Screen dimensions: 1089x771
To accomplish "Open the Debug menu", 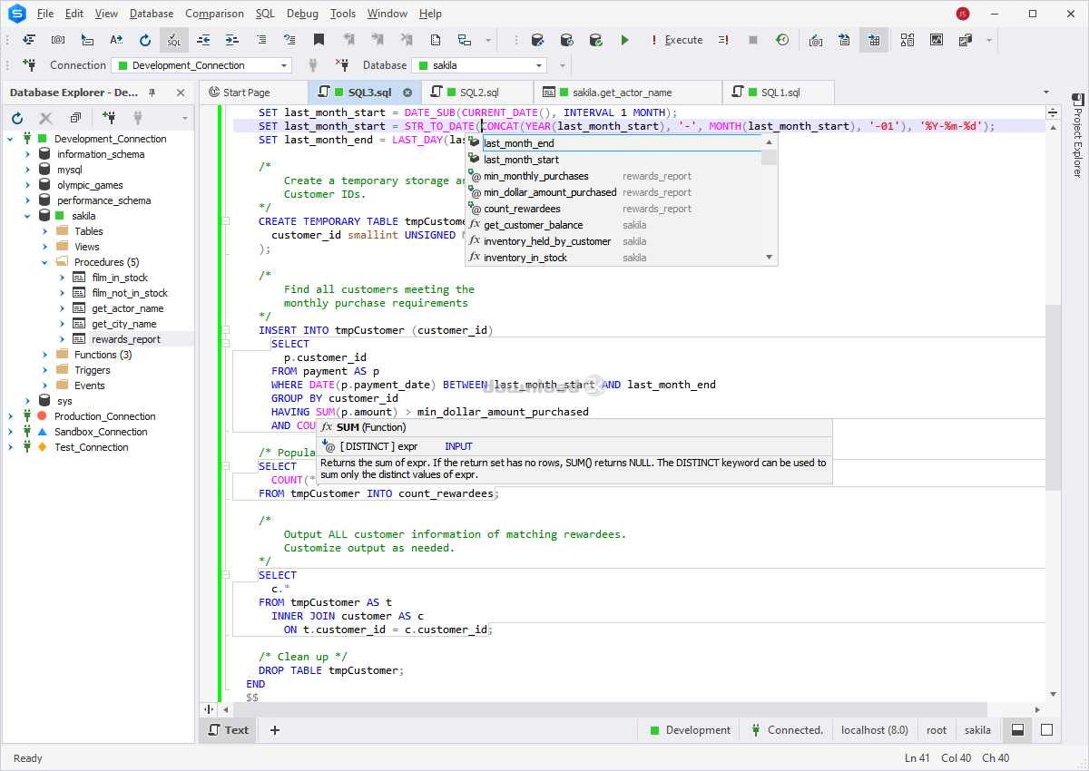I will (302, 14).
